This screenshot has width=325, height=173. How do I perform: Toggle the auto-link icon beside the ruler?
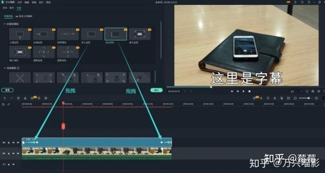[x=9, y=105]
